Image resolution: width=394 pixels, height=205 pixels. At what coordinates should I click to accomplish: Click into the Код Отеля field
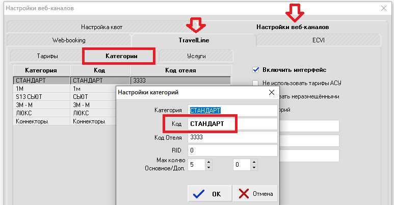coord(232,137)
